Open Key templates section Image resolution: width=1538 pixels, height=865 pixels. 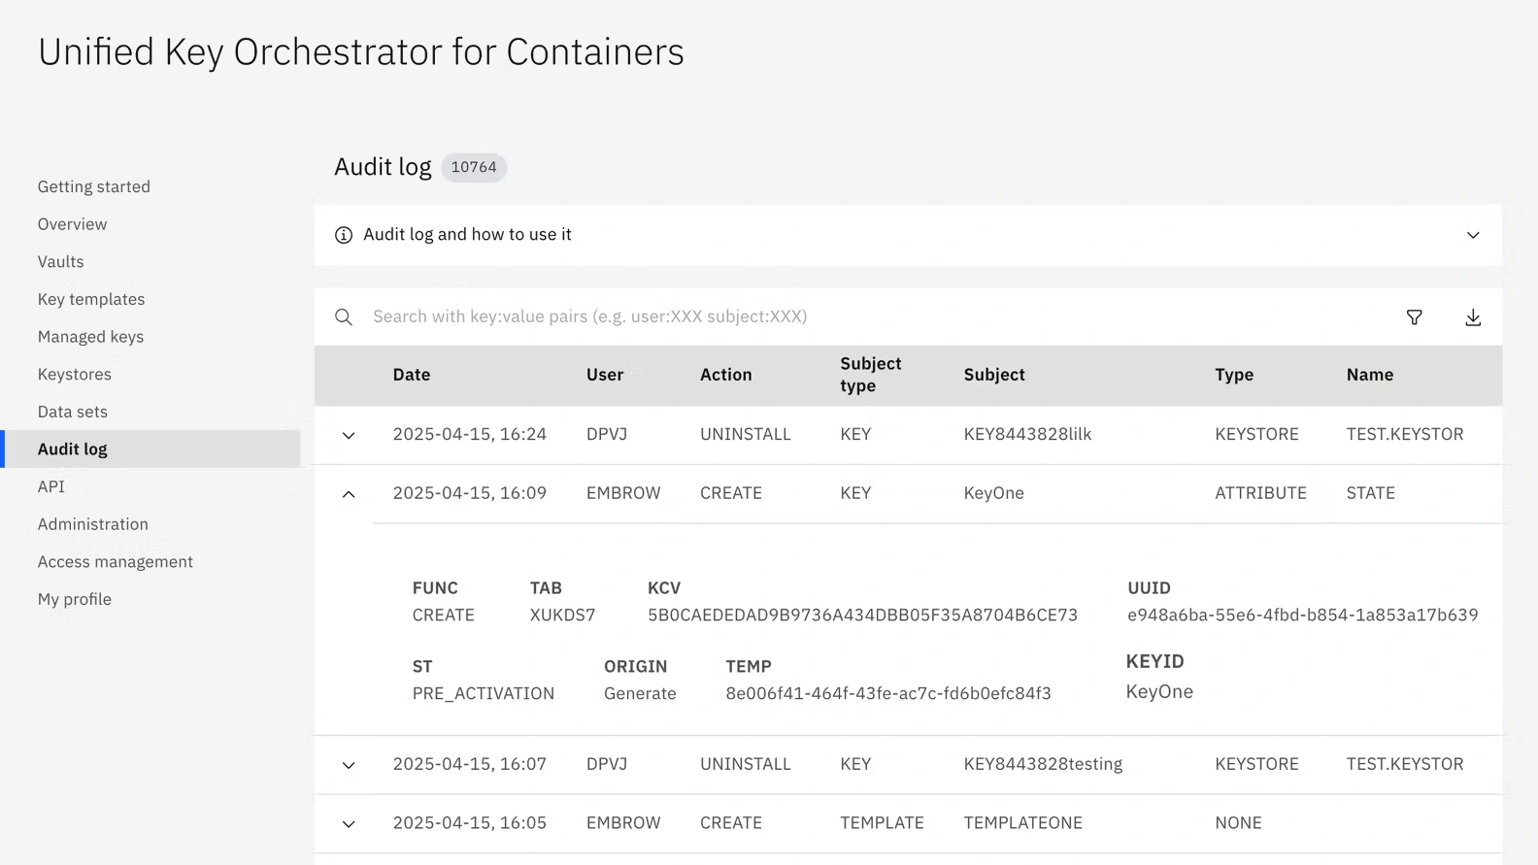click(91, 299)
